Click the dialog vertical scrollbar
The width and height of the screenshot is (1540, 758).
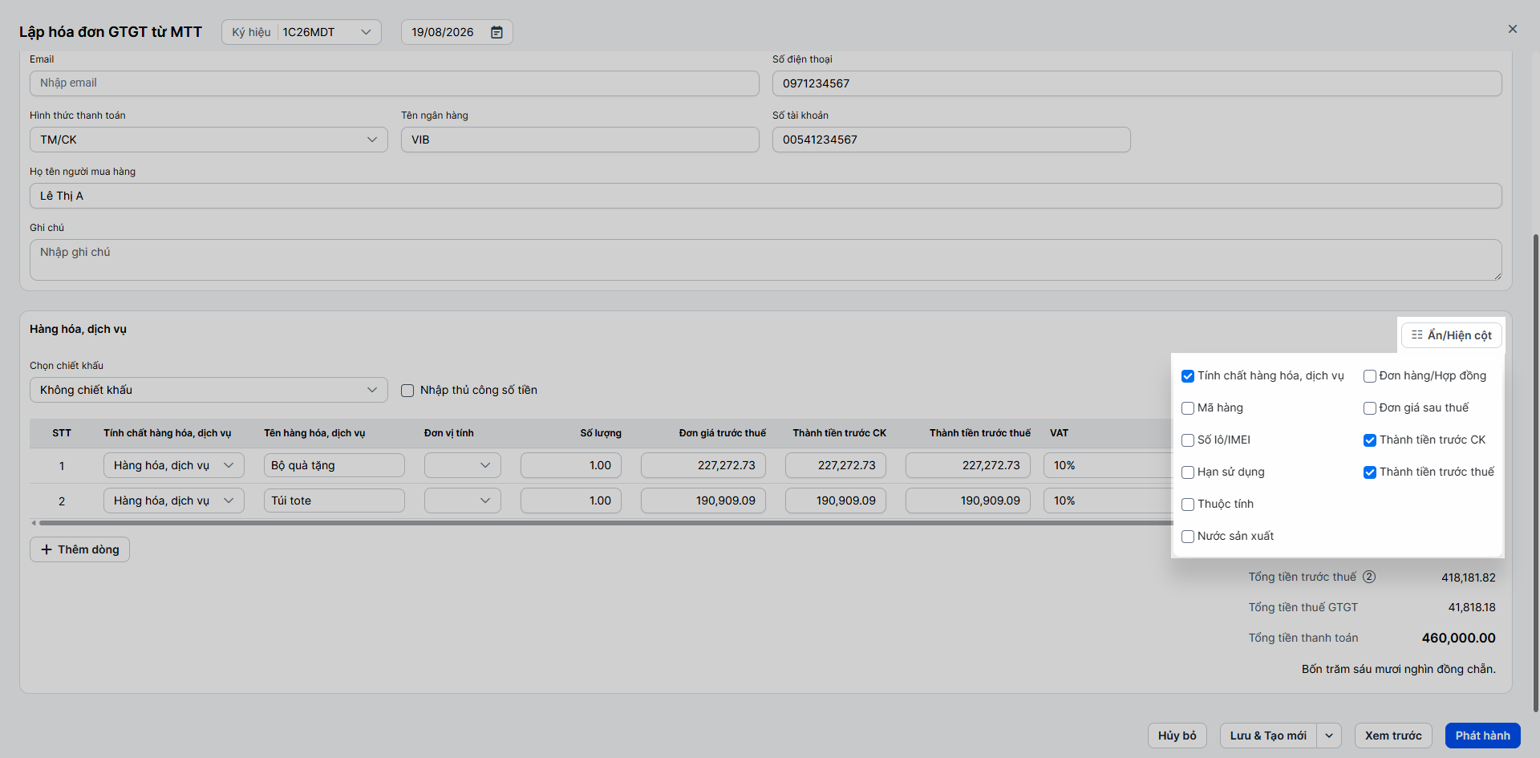point(1535,473)
